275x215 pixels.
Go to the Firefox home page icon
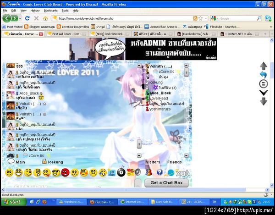click(x=45, y=18)
